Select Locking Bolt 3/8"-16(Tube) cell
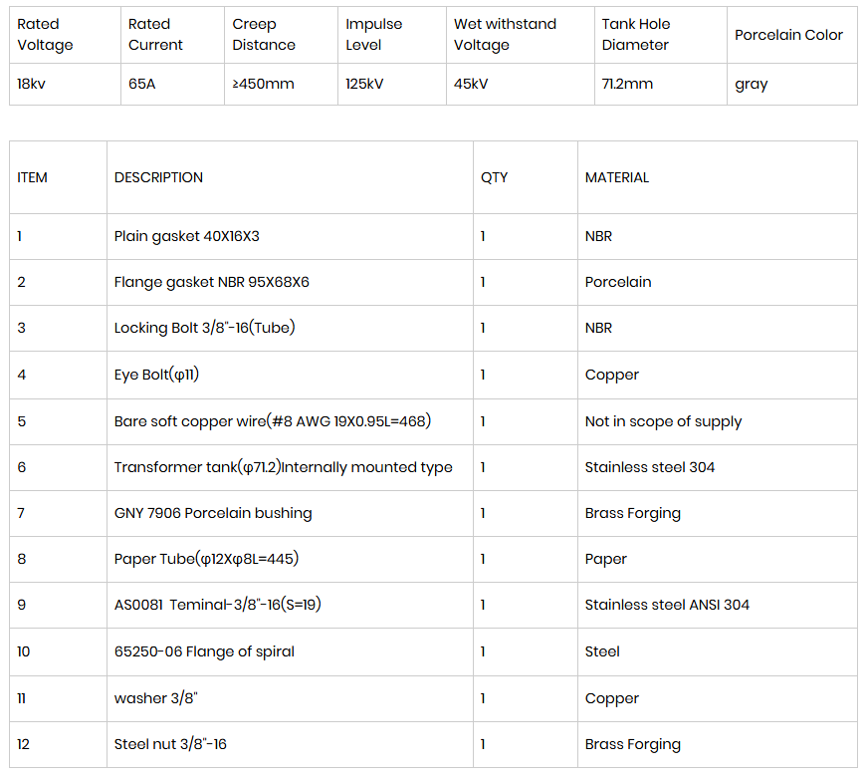The width and height of the screenshot is (868, 776). click(x=290, y=328)
